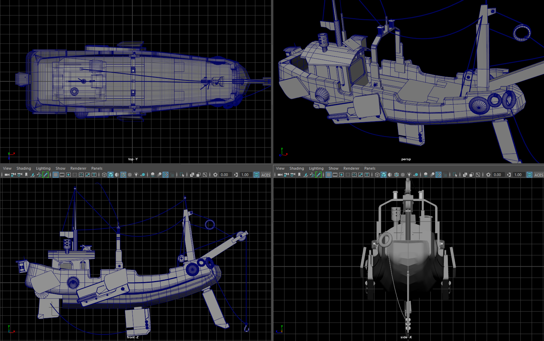Viewport: 544px width, 341px height.
Task: Click Image Plane icon in front panel
Action: point(33,175)
